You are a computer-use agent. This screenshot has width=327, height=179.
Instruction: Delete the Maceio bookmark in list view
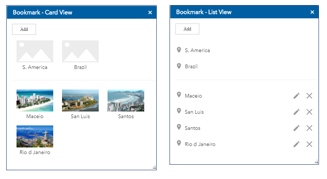tap(309, 96)
